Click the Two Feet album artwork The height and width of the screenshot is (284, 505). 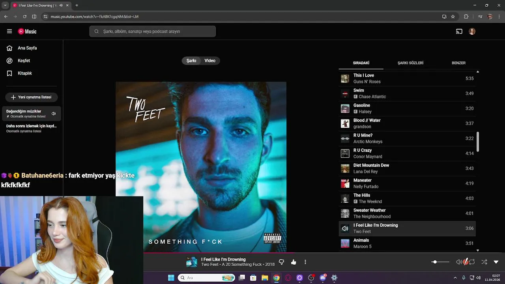[201, 167]
